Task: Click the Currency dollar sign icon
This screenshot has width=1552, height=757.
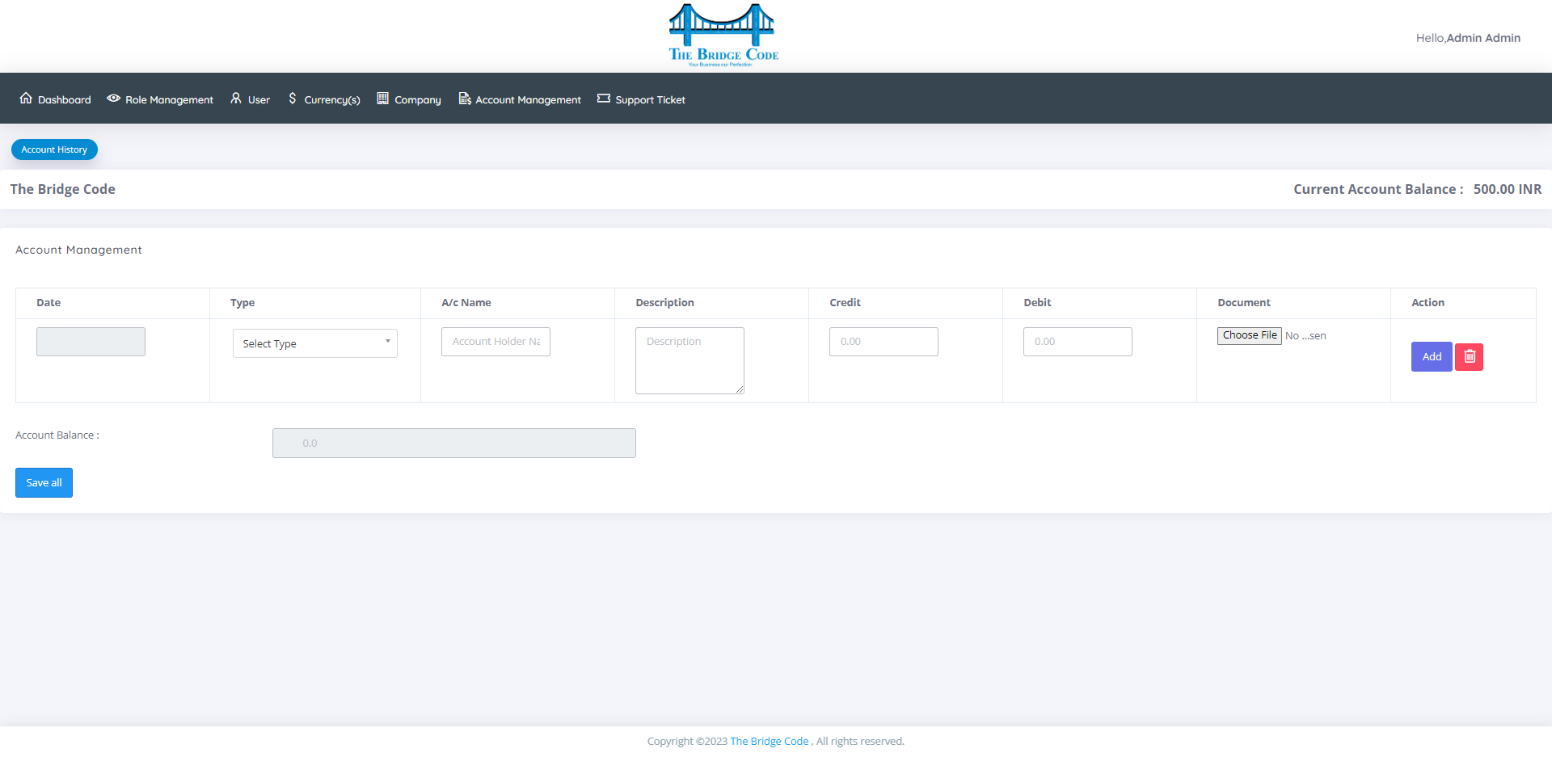Action: coord(293,98)
